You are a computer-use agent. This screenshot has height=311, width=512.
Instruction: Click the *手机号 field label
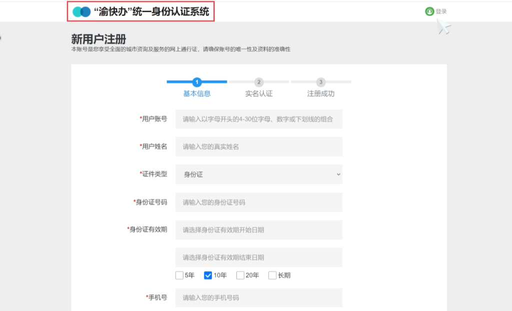coord(156,297)
